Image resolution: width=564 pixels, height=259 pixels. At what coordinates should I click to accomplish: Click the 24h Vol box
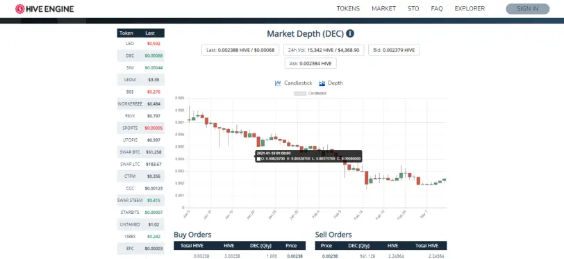(324, 50)
